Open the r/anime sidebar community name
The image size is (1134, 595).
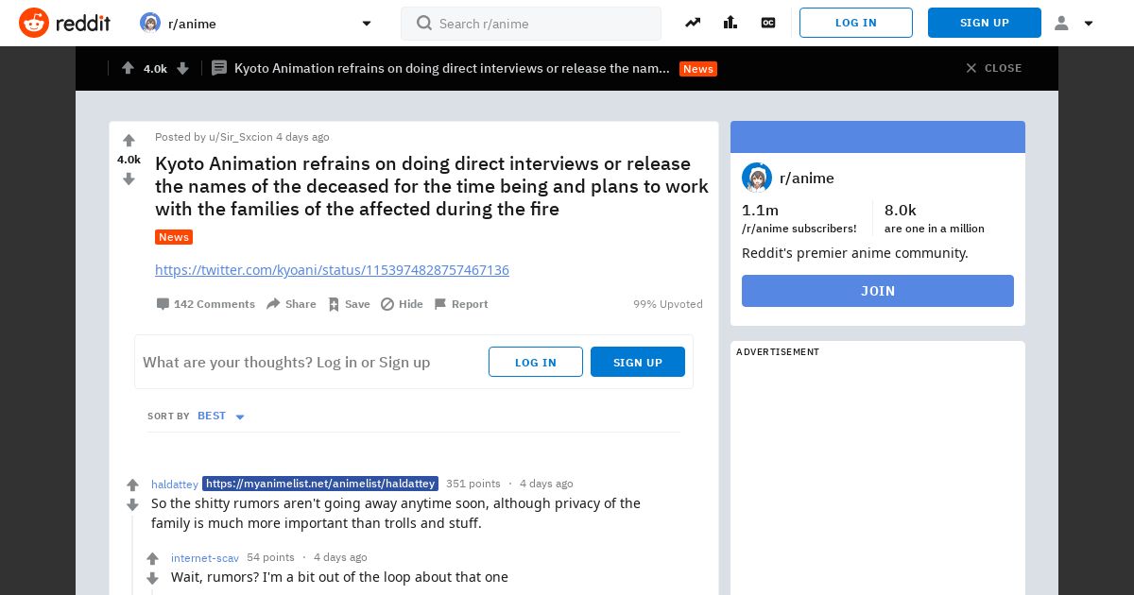pyautogui.click(x=807, y=178)
